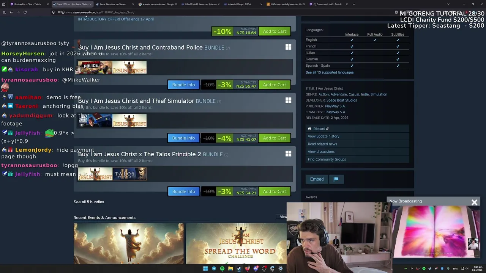Viewport: 486px width, 273px height.
Task: Click the question mark beside Talos Principle 2 BUNDLE
Action: click(226, 155)
